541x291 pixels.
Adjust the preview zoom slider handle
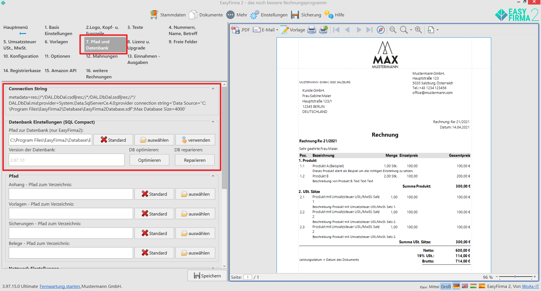tap(515, 277)
